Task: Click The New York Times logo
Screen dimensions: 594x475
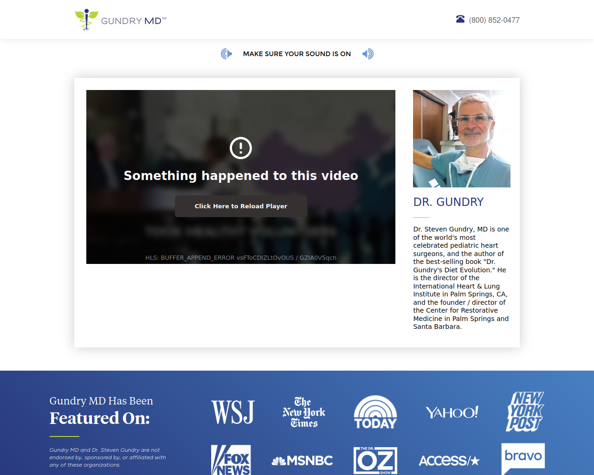Action: coord(304,412)
